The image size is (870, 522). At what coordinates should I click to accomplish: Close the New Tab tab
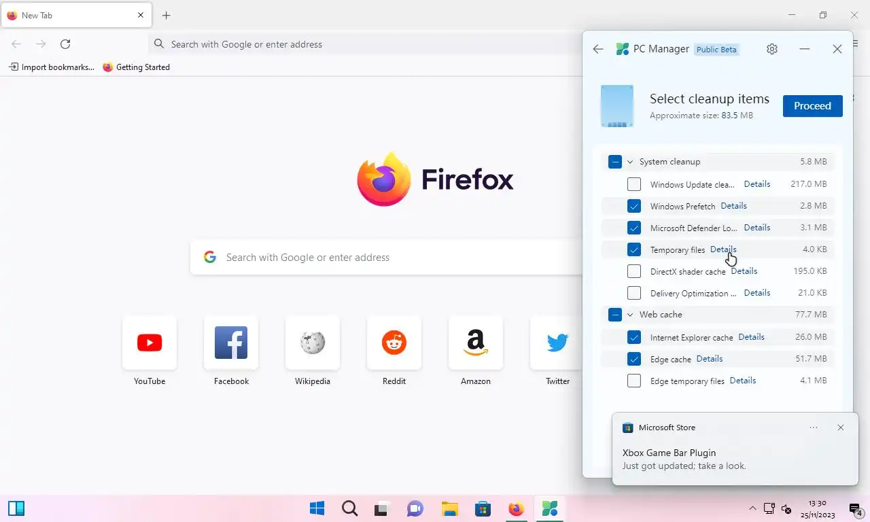pos(141,15)
